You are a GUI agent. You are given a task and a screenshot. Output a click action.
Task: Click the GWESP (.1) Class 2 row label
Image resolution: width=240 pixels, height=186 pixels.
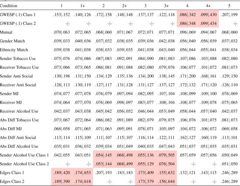coord(18,23)
